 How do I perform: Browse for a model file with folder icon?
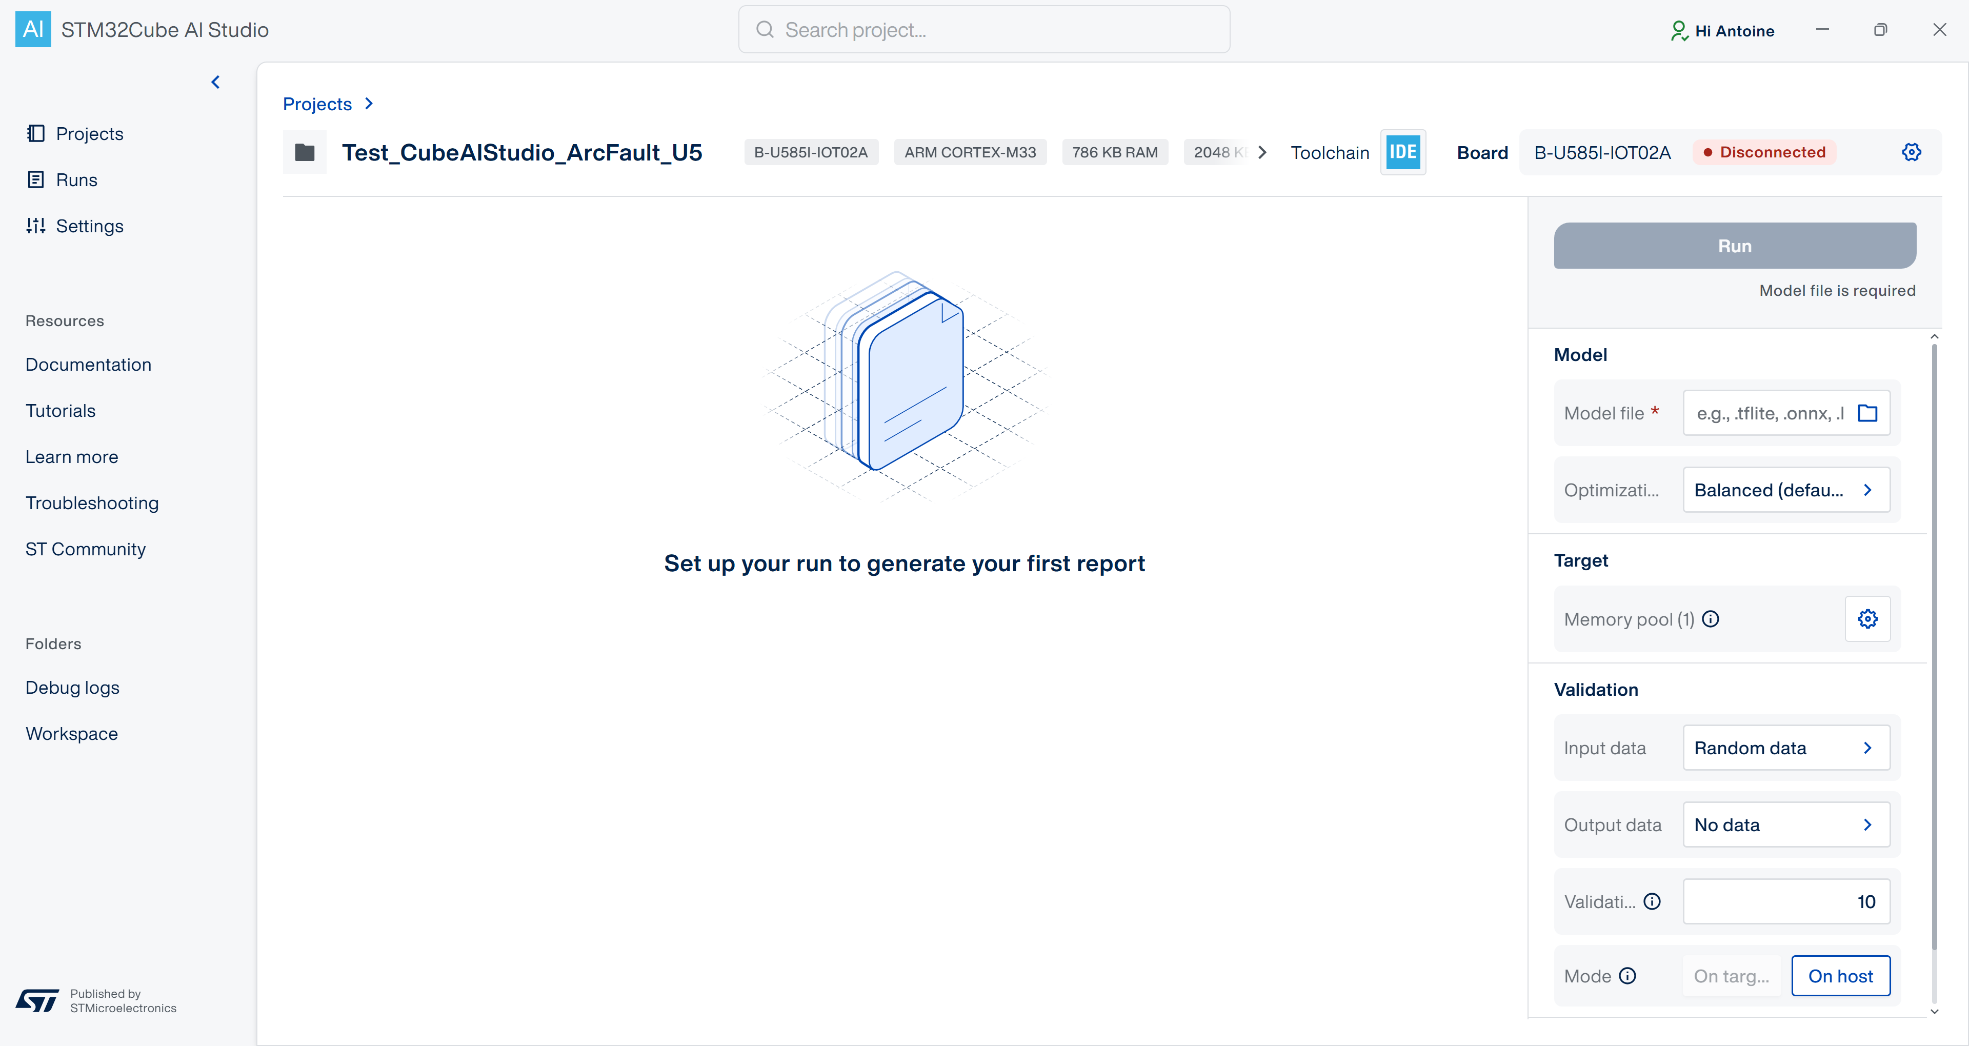[1867, 413]
